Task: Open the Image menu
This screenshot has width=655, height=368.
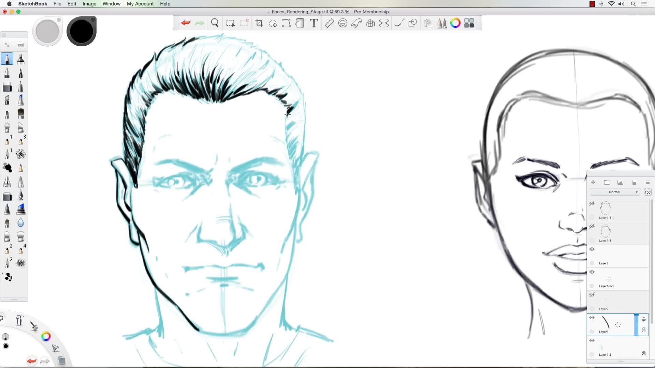Action: click(x=89, y=4)
